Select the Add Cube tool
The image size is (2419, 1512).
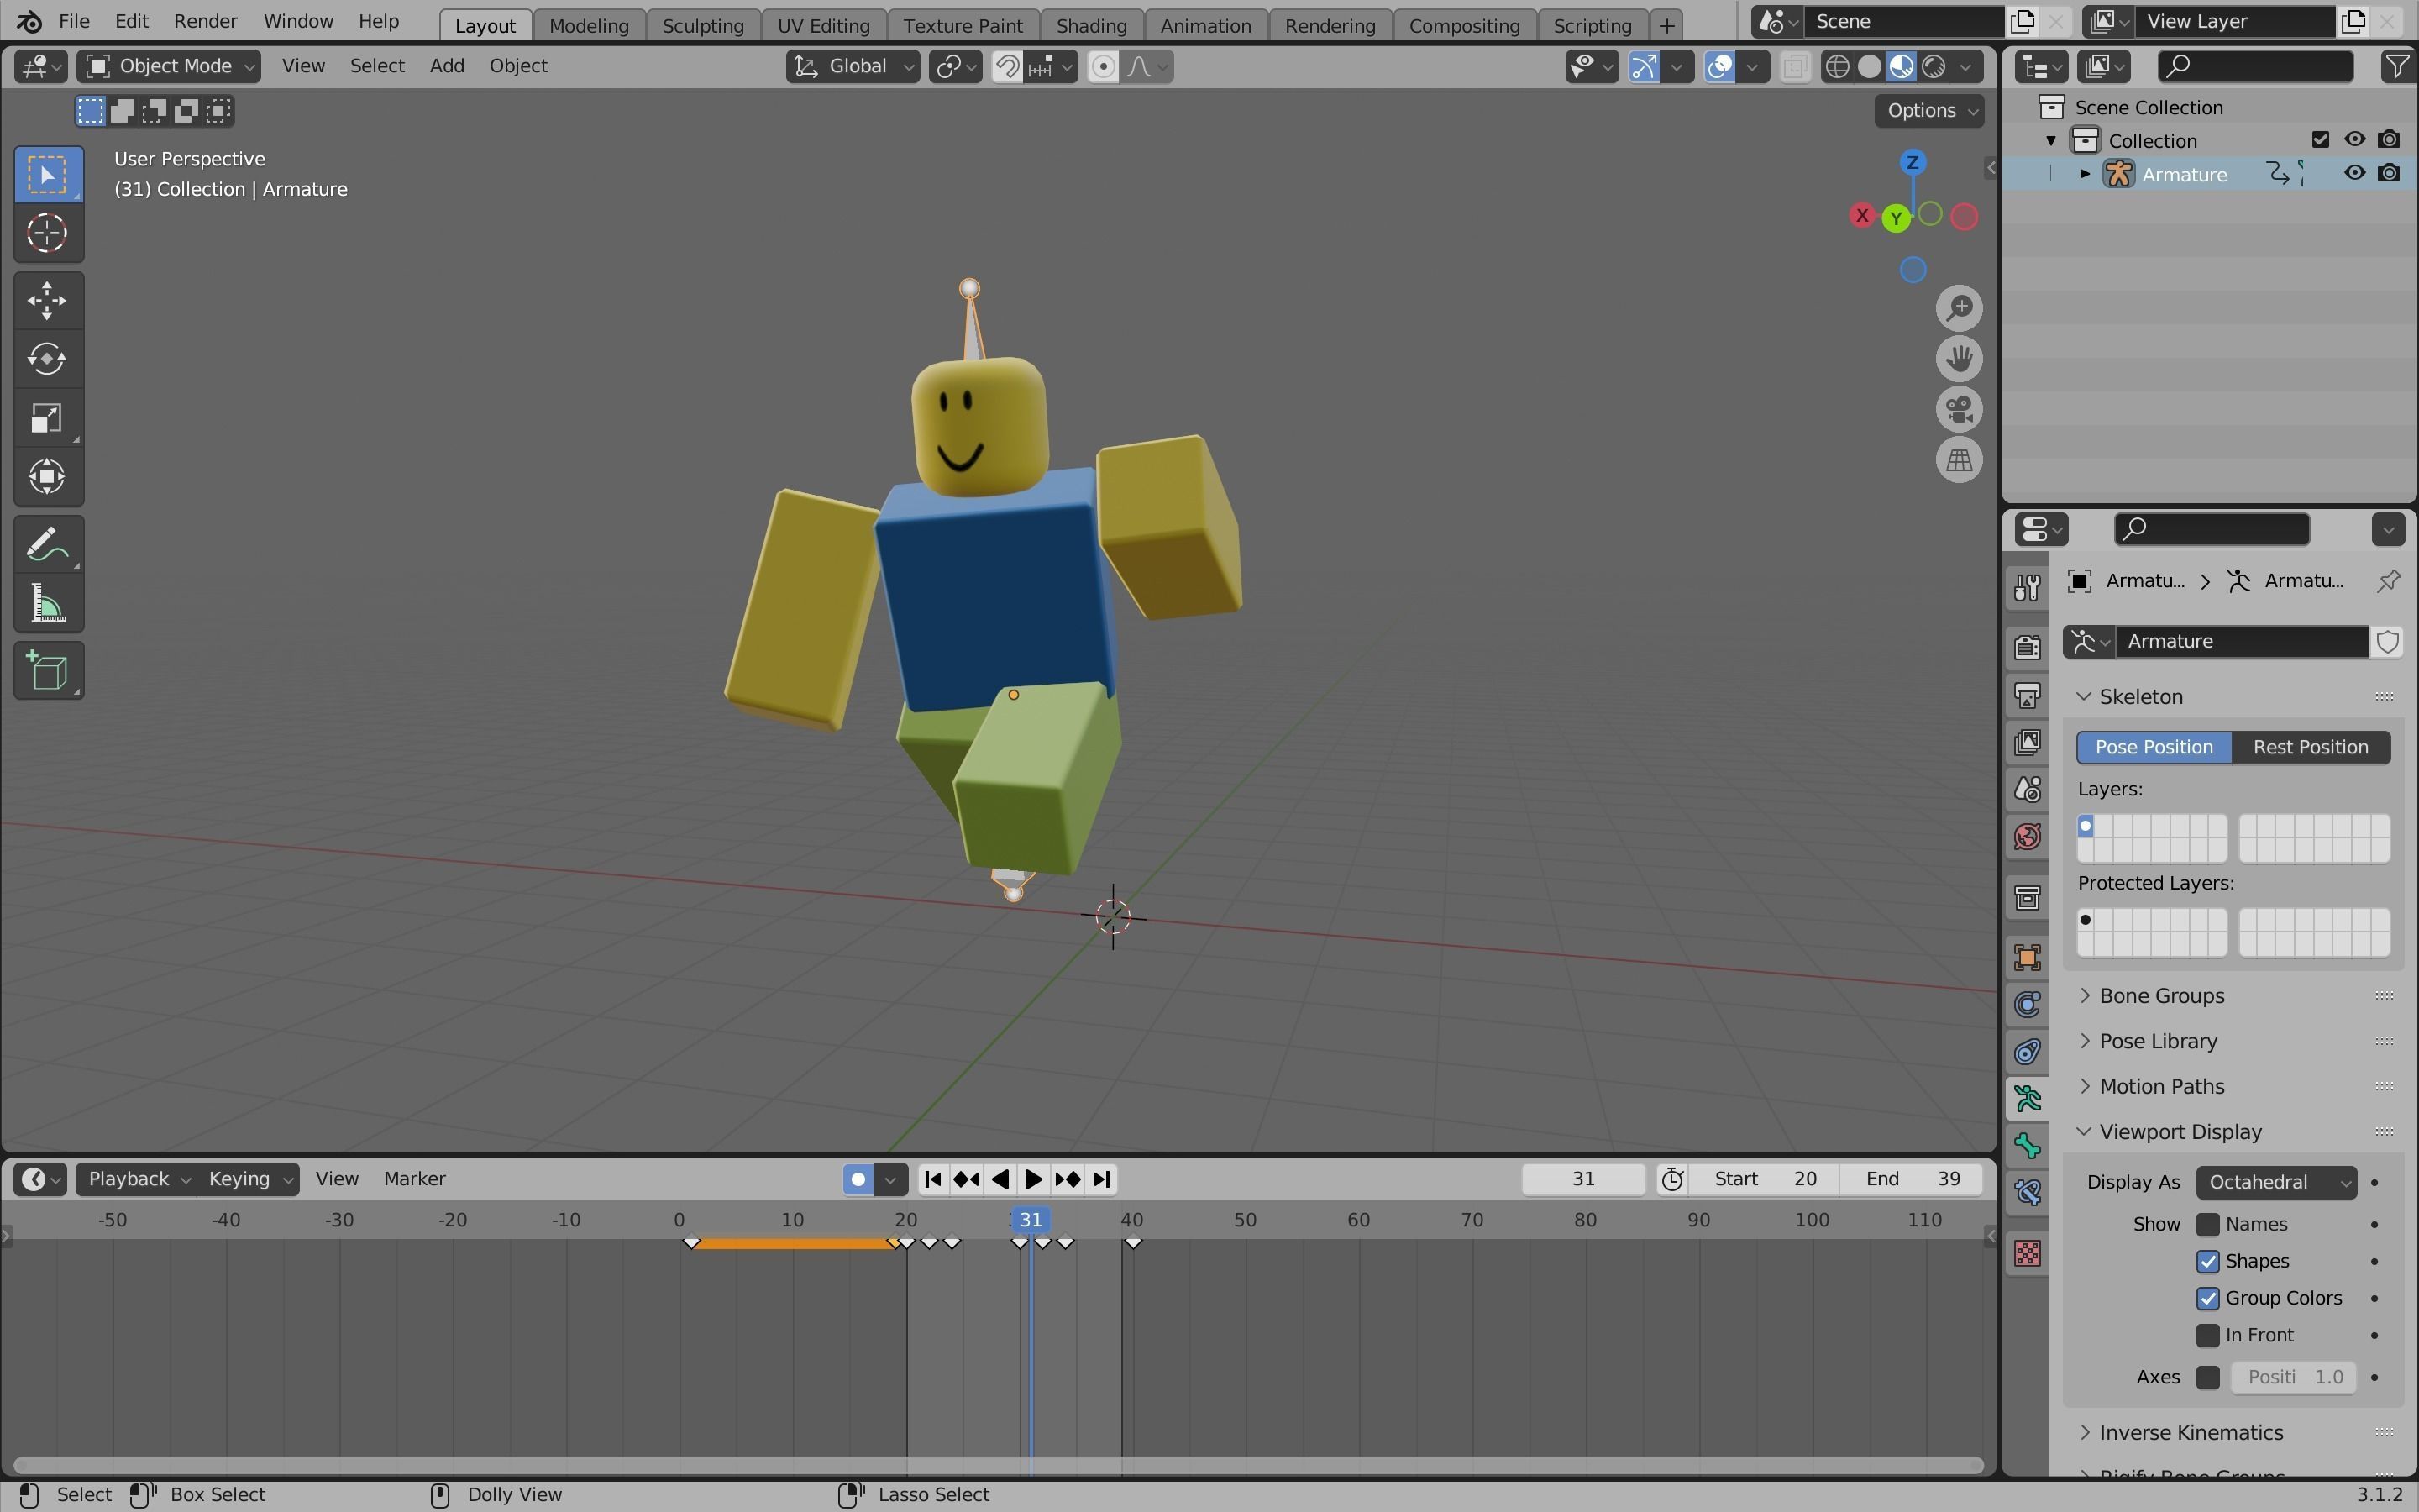click(x=48, y=671)
